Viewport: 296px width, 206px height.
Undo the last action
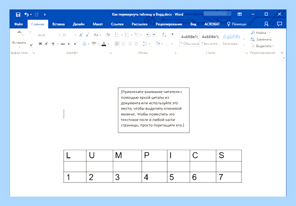[26, 14]
